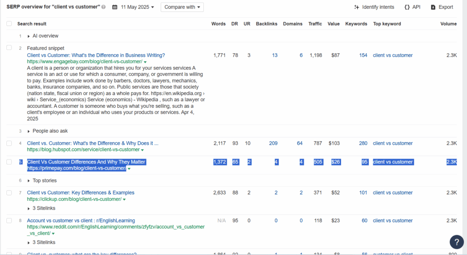The height and width of the screenshot is (255, 467).
Task: Check the Featured snippet result checkbox
Action: [9, 47]
